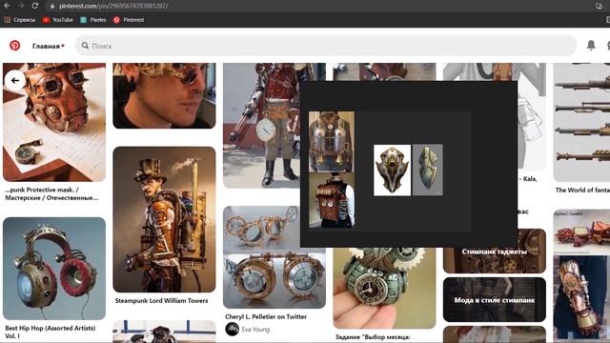610x343 pixels.
Task: Go back with the browser back arrow
Action: (x=7, y=6)
